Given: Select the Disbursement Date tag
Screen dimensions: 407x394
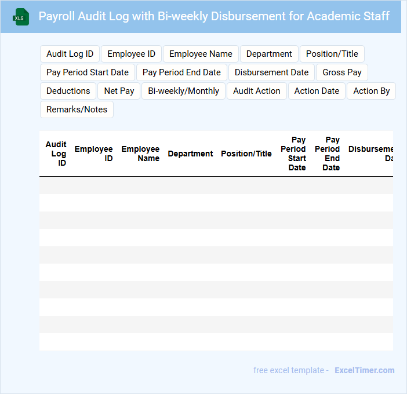Looking at the screenshot, I should coord(271,72).
